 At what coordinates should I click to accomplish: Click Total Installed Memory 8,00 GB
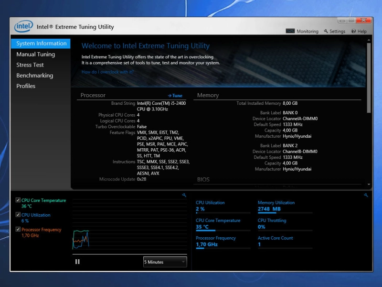click(x=290, y=103)
